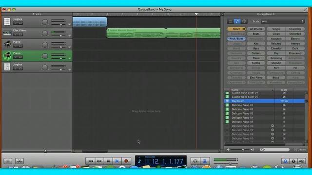The height and width of the screenshot is (175, 312).
Task: Expand automation for the green selected Piano track
Action: pos(69,58)
